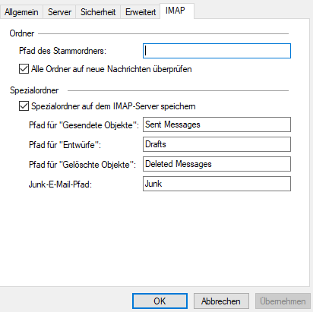Uncheck Alle Ordner auf neue Nachrichten überprüfen checkbox
313x312 pixels.
click(x=24, y=69)
